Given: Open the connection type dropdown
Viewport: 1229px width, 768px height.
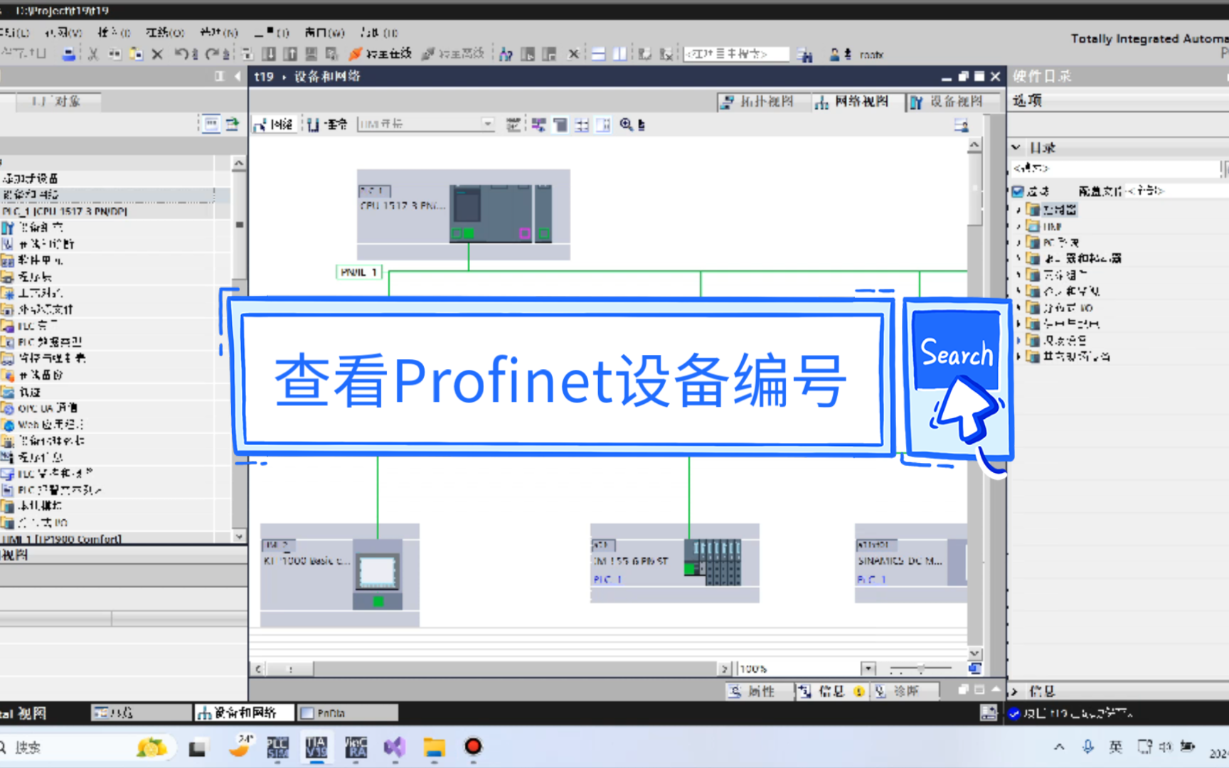Looking at the screenshot, I should [x=488, y=124].
